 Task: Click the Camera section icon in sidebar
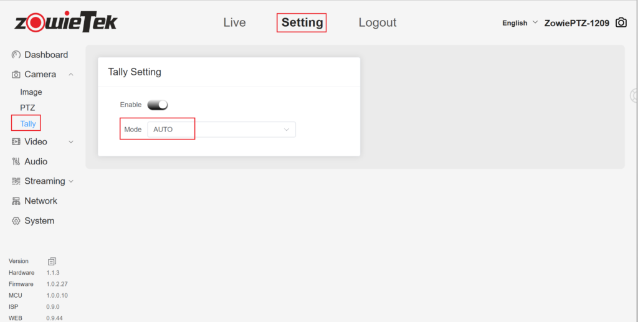(x=16, y=75)
